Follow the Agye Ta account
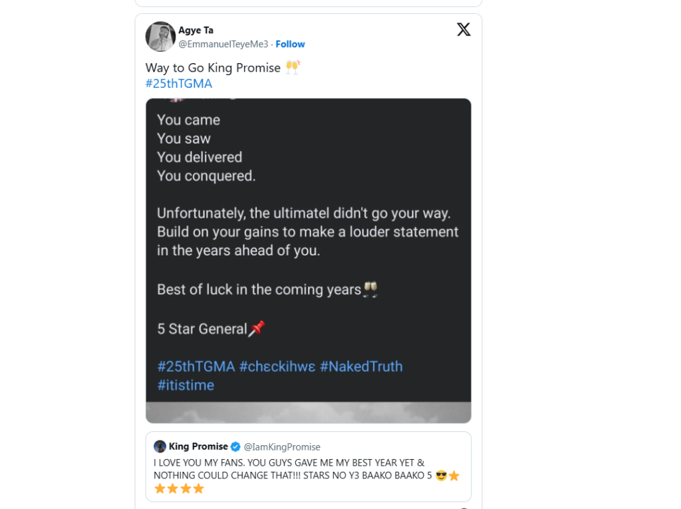The width and height of the screenshot is (681, 509). pos(290,44)
